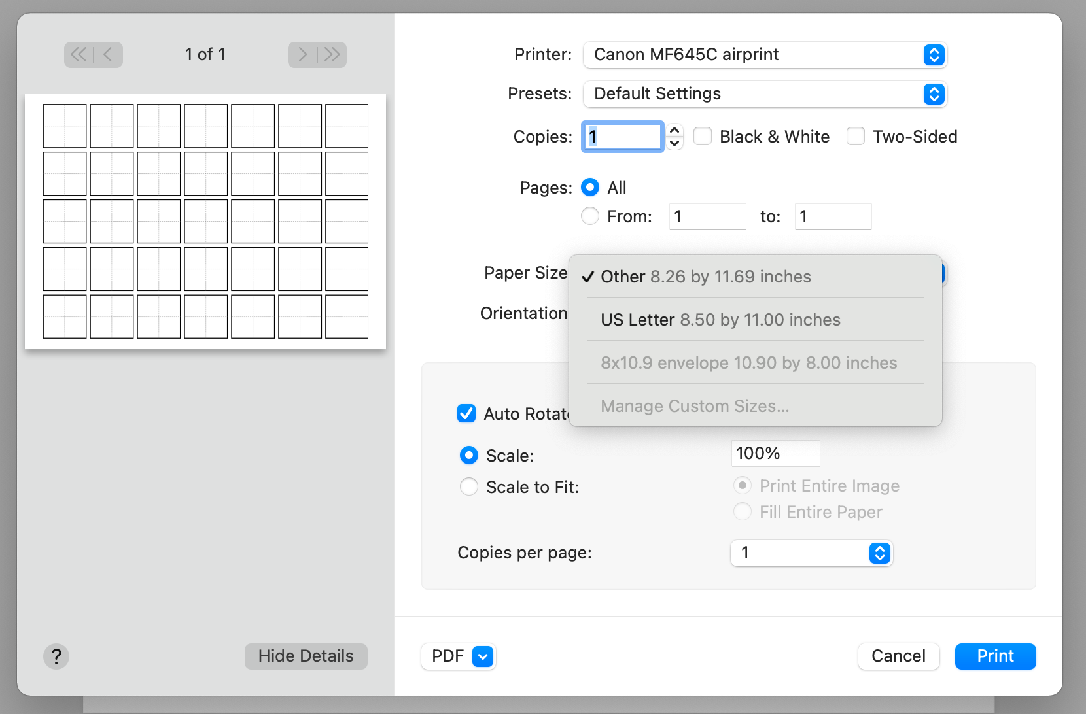Click Hide Details
Image resolution: width=1086 pixels, height=714 pixels.
pos(306,656)
